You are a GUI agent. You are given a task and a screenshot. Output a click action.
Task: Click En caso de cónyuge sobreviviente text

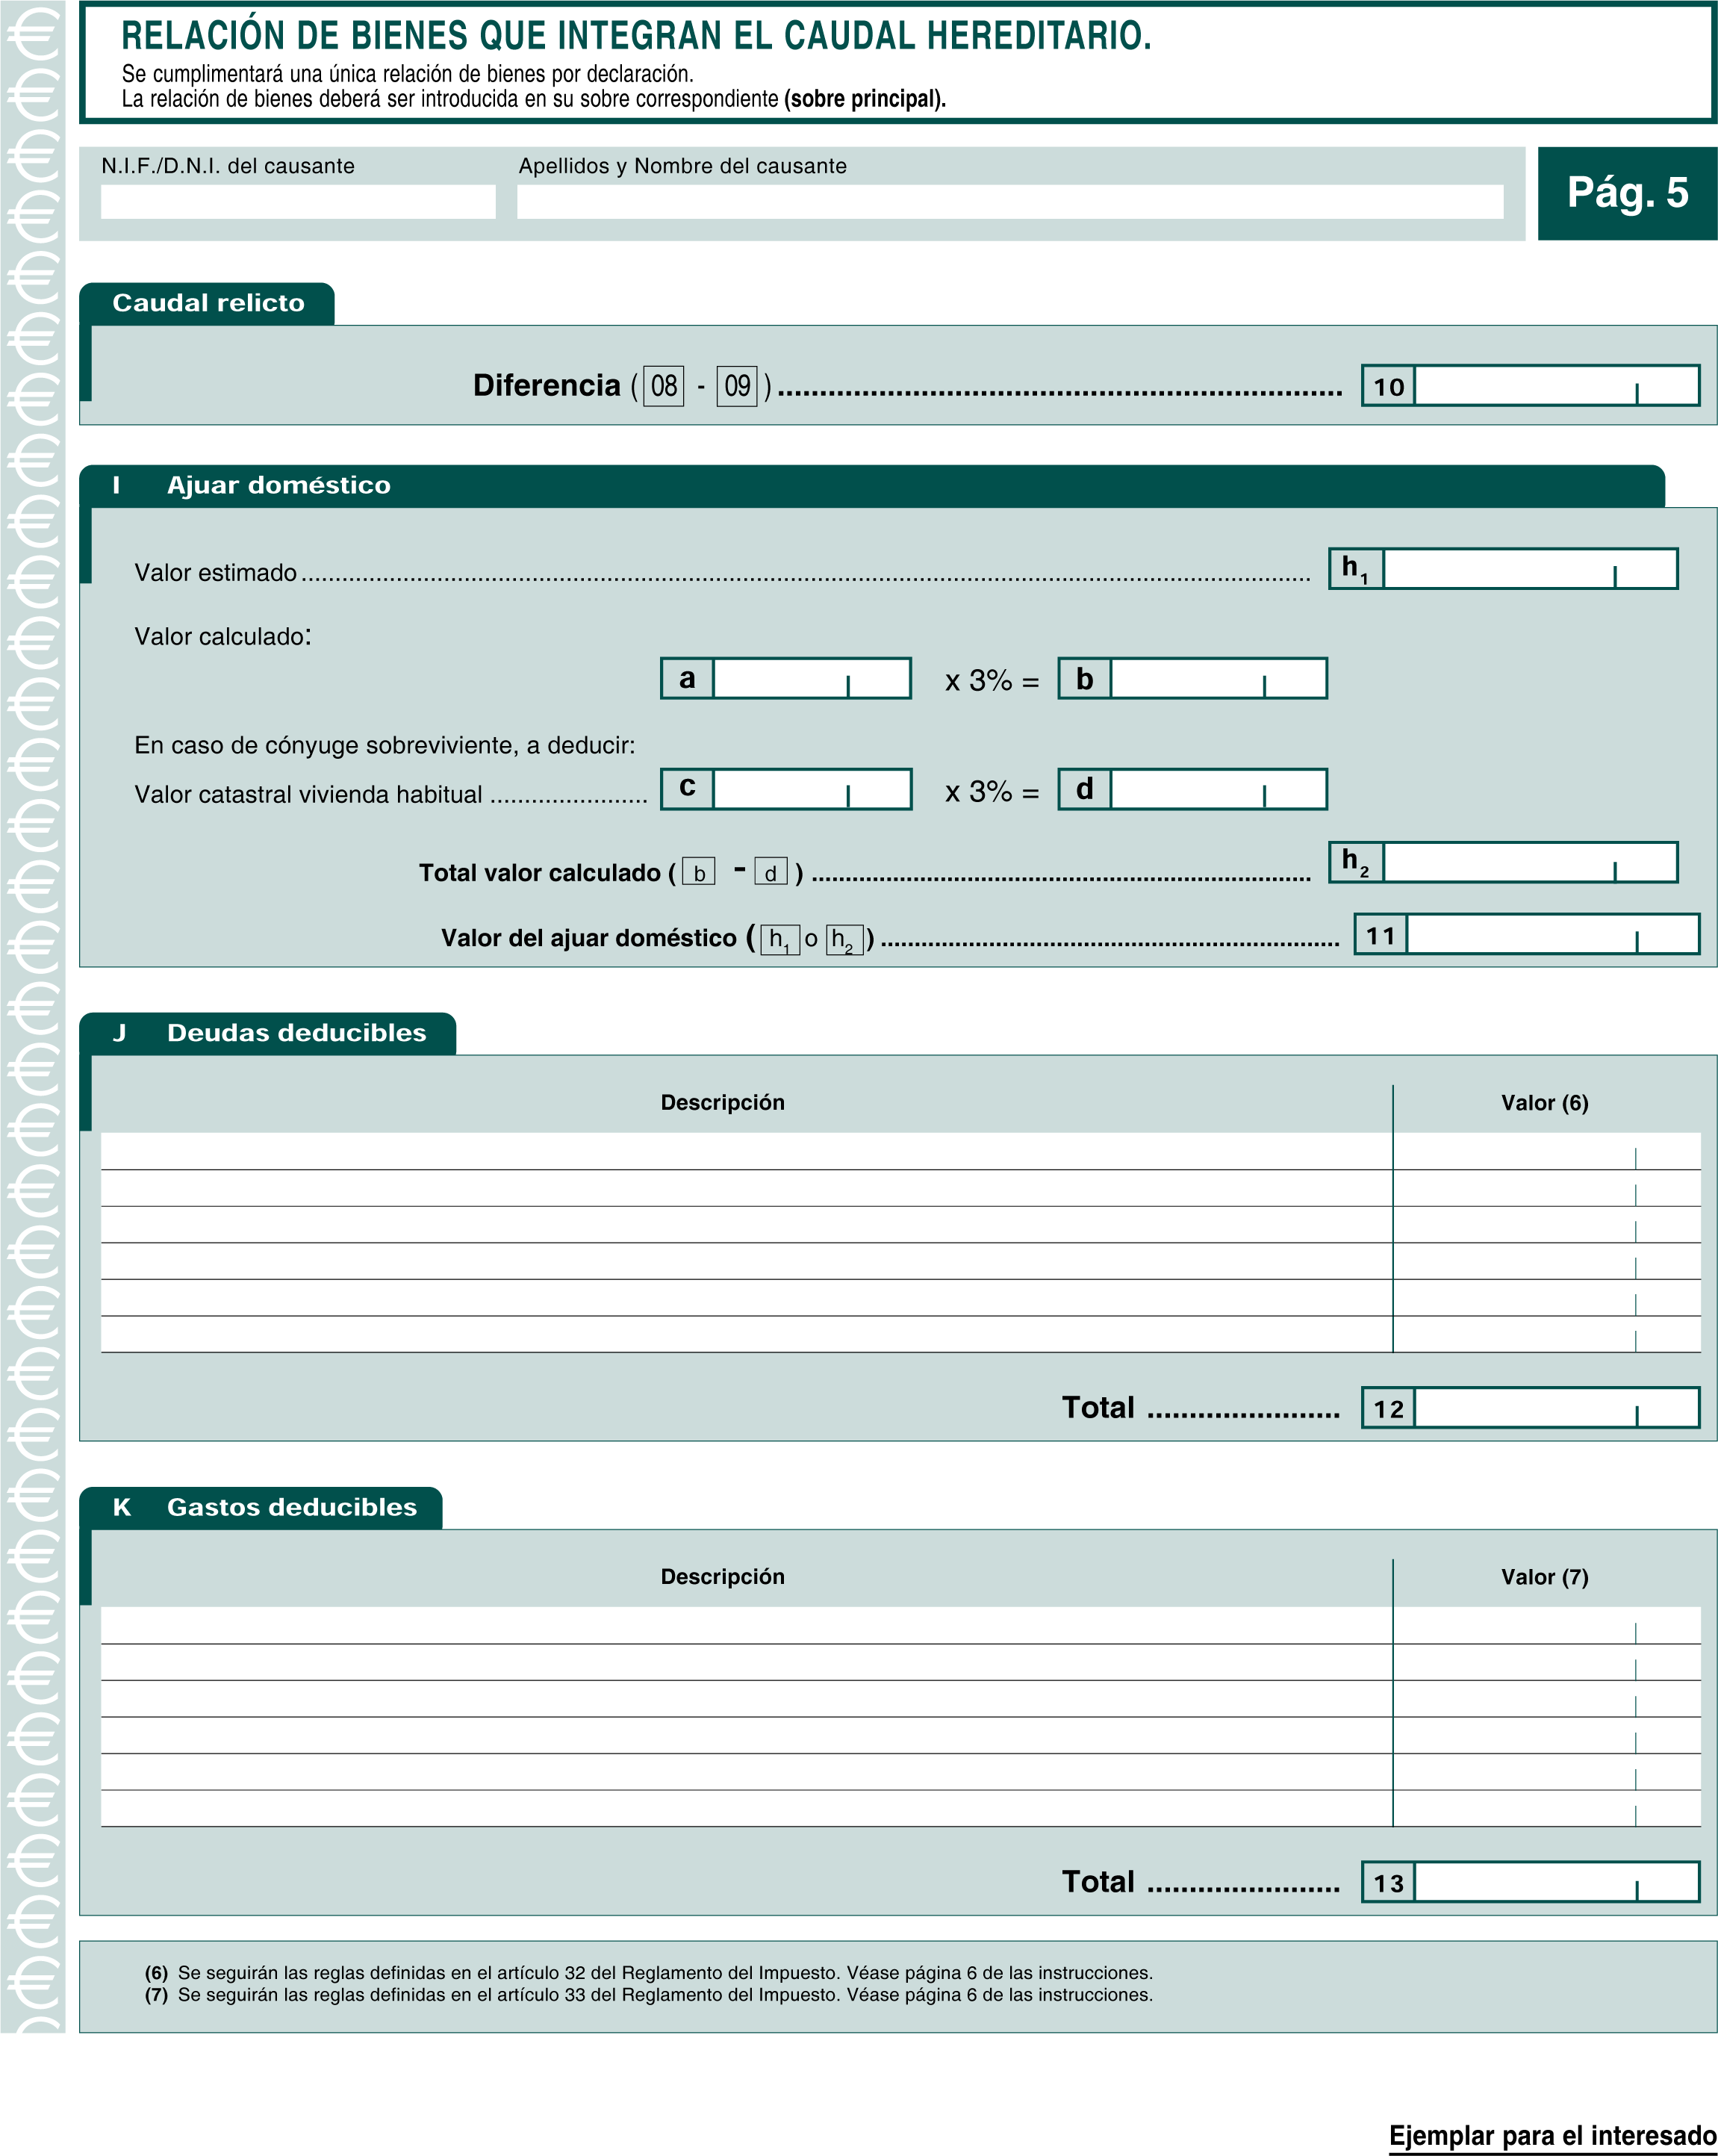point(385,745)
